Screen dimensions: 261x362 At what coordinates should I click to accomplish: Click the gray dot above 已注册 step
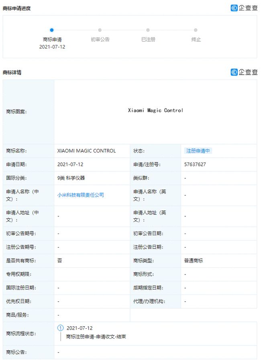click(x=148, y=30)
